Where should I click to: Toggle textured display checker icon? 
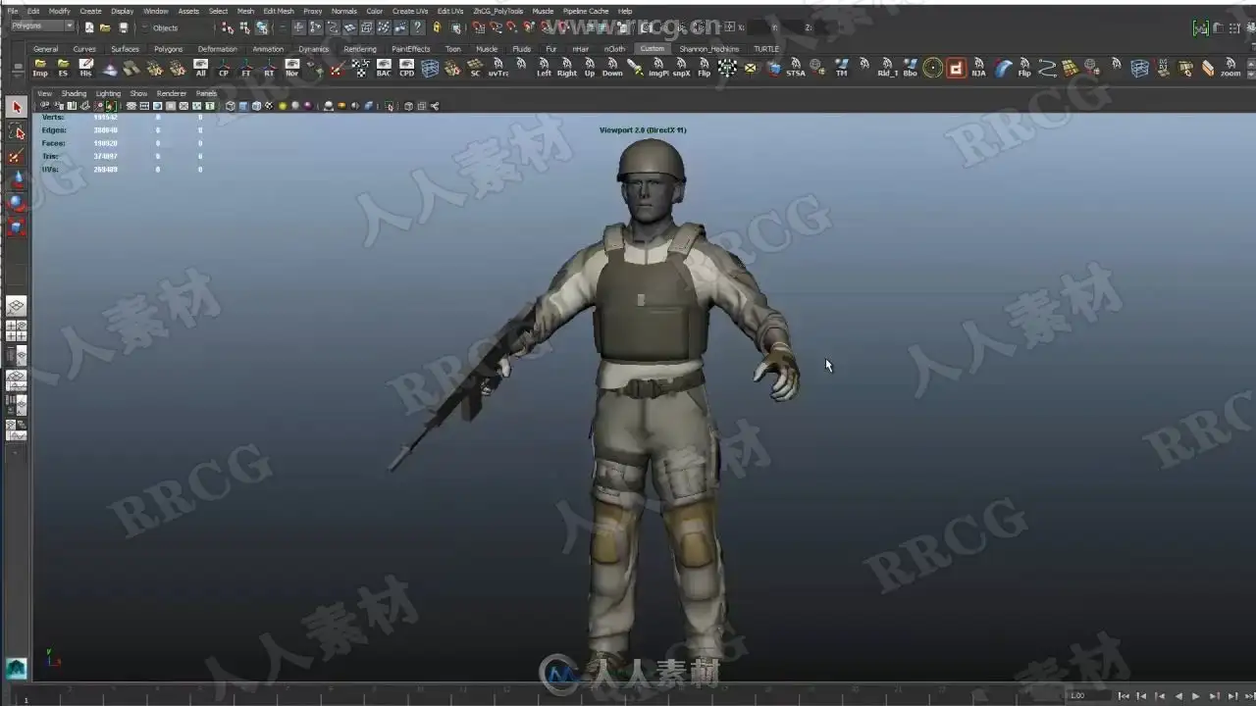(x=269, y=106)
